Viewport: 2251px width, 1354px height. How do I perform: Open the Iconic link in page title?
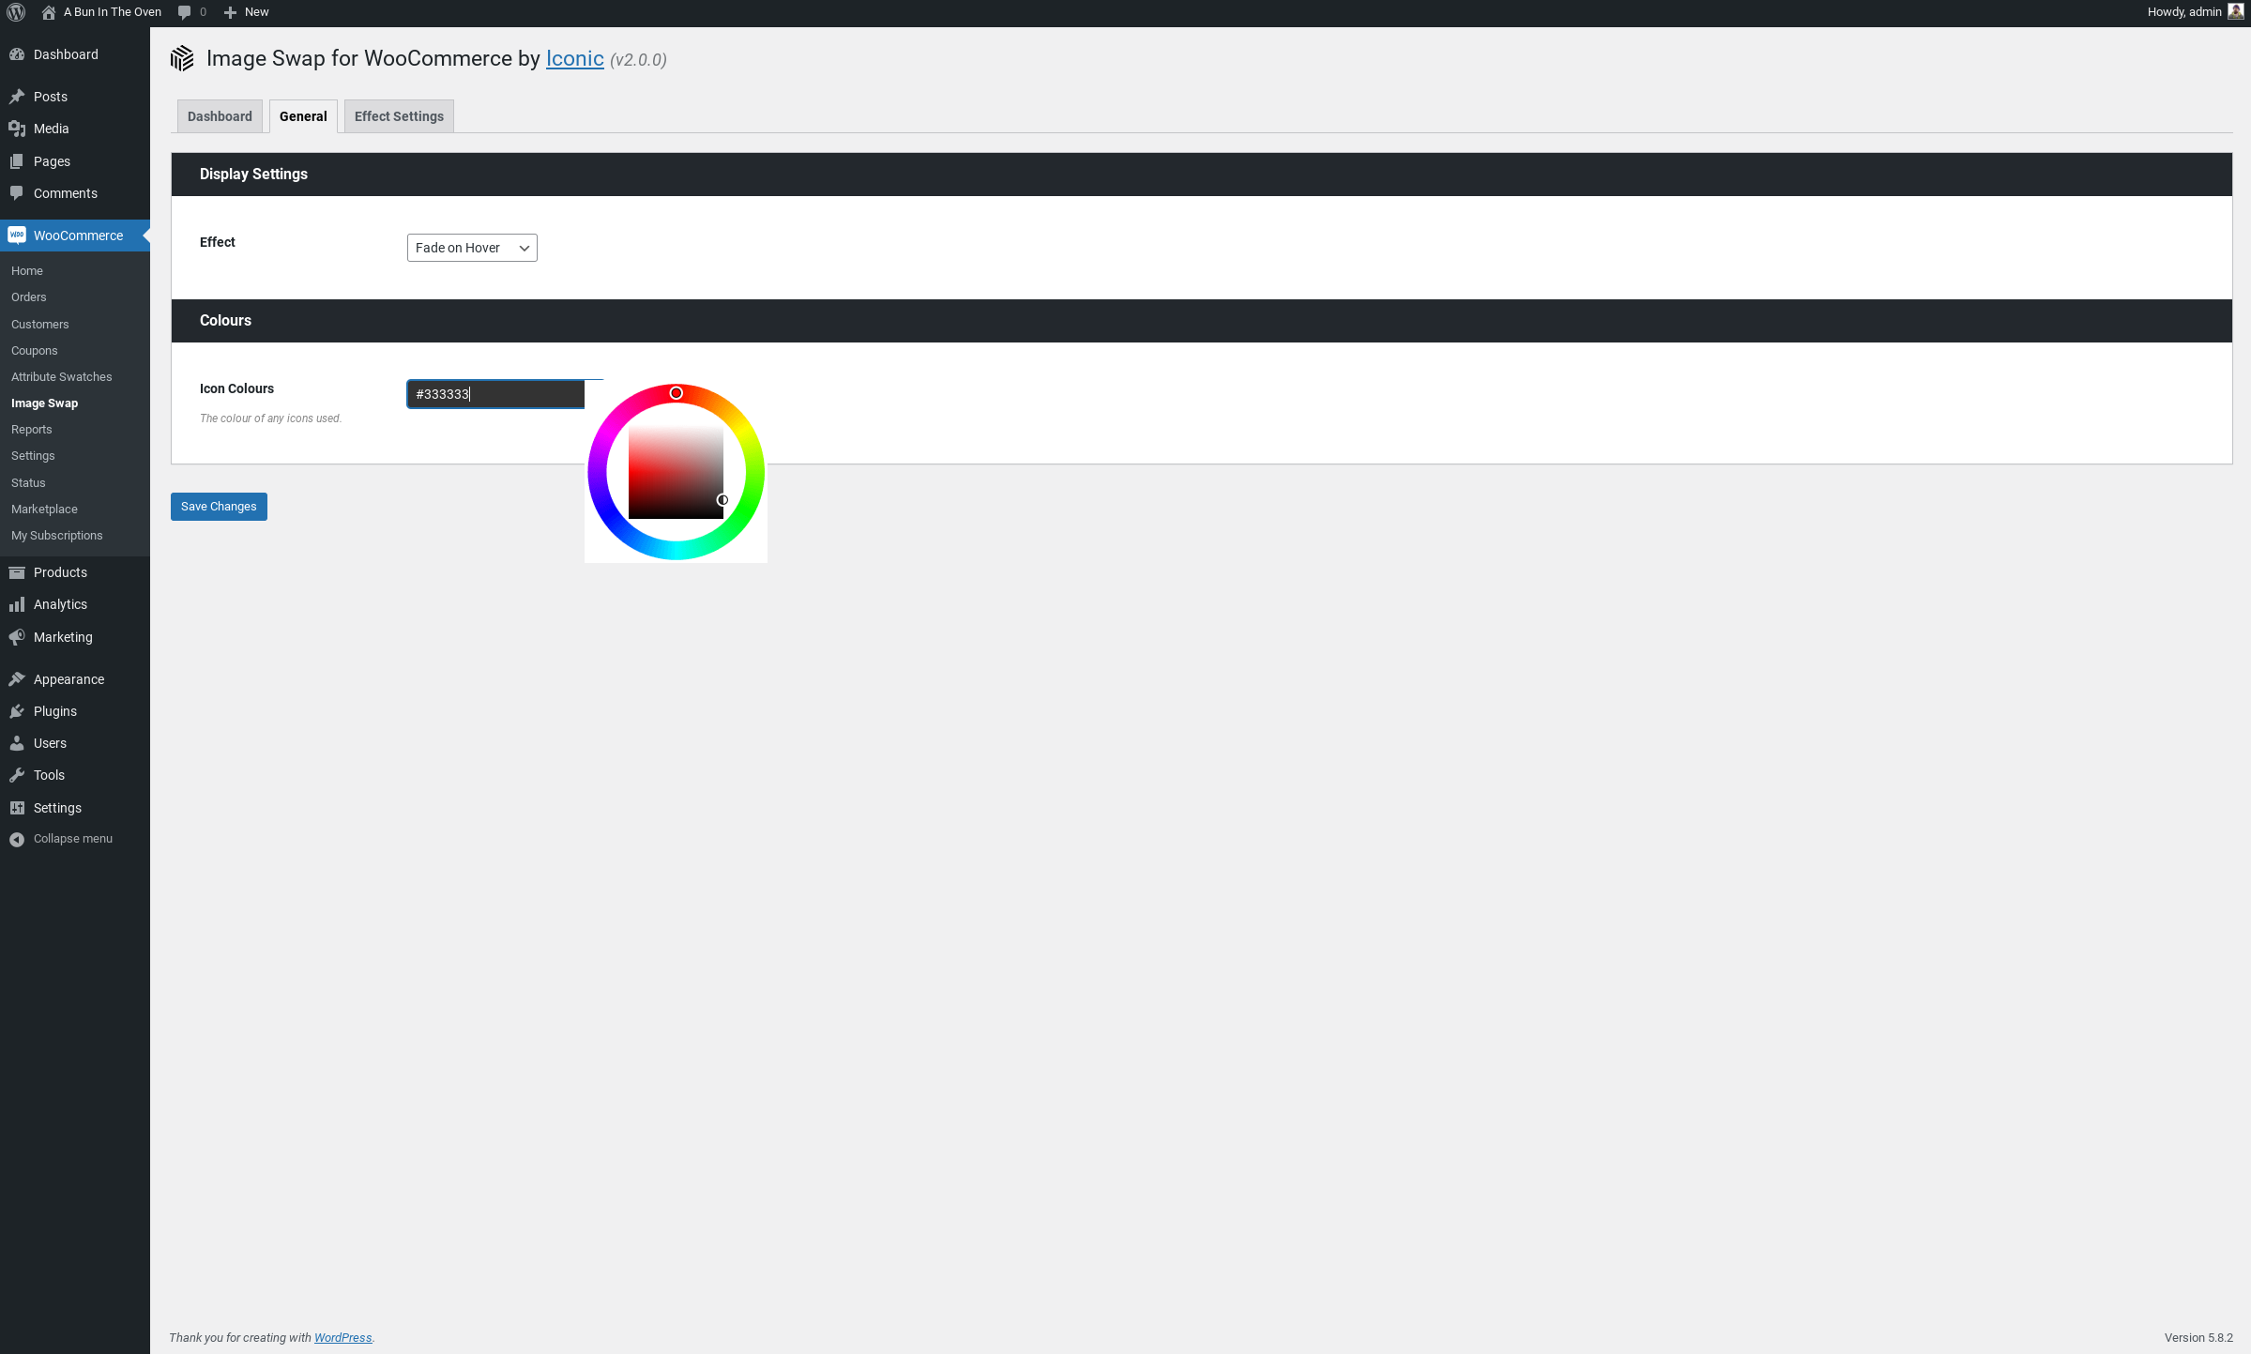[574, 58]
